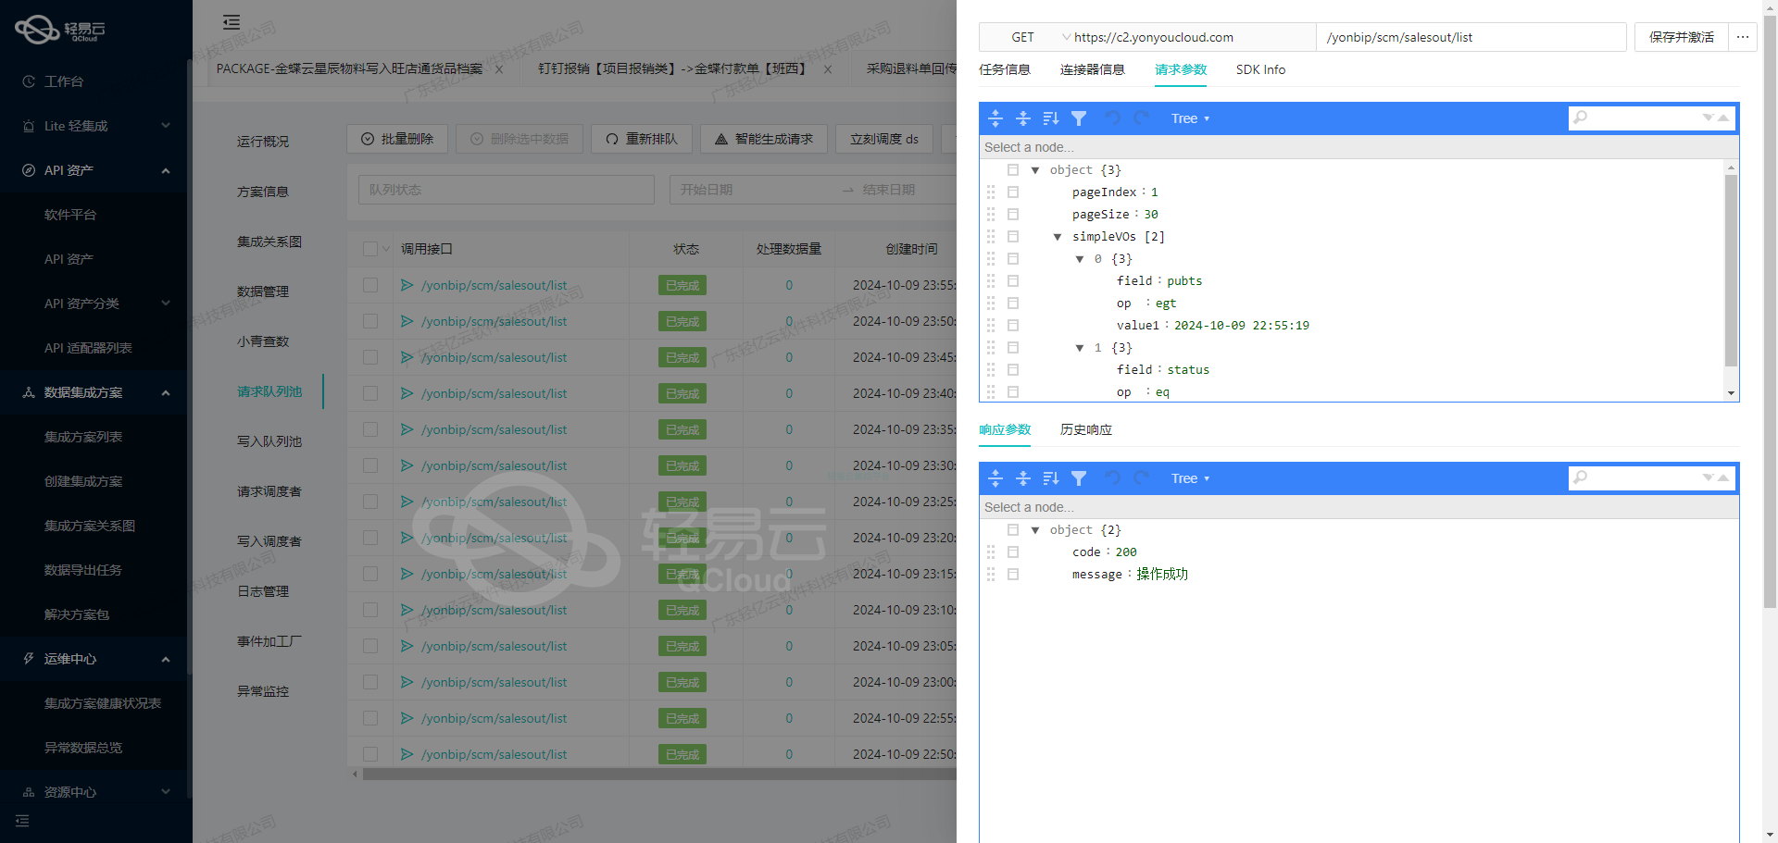The width and height of the screenshot is (1778, 843).
Task: Click redo icon in request JSON editor
Action: point(1141,118)
